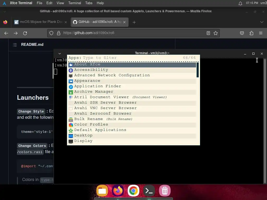Viewport: 267px width, 200px height.
Task: Click the Change Style label
Action: (x=31, y=111)
